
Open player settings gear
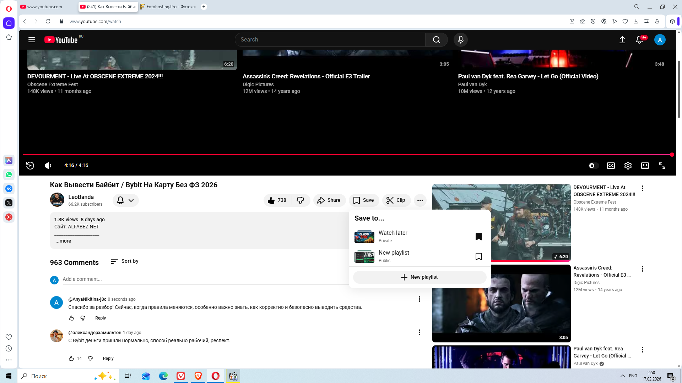pyautogui.click(x=628, y=166)
